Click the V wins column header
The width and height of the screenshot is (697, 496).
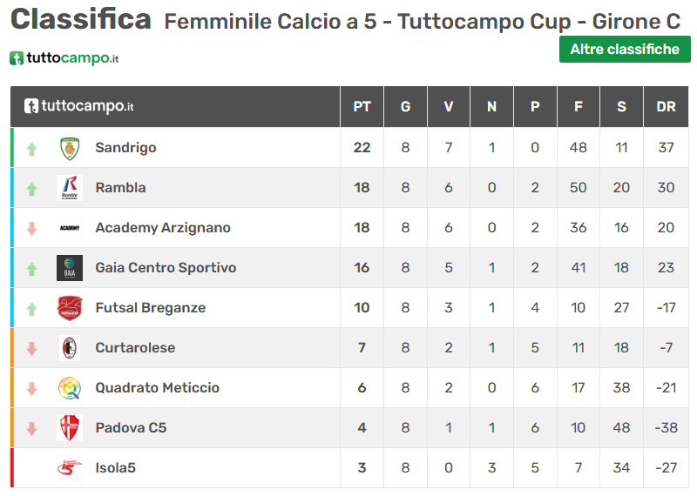click(x=449, y=107)
